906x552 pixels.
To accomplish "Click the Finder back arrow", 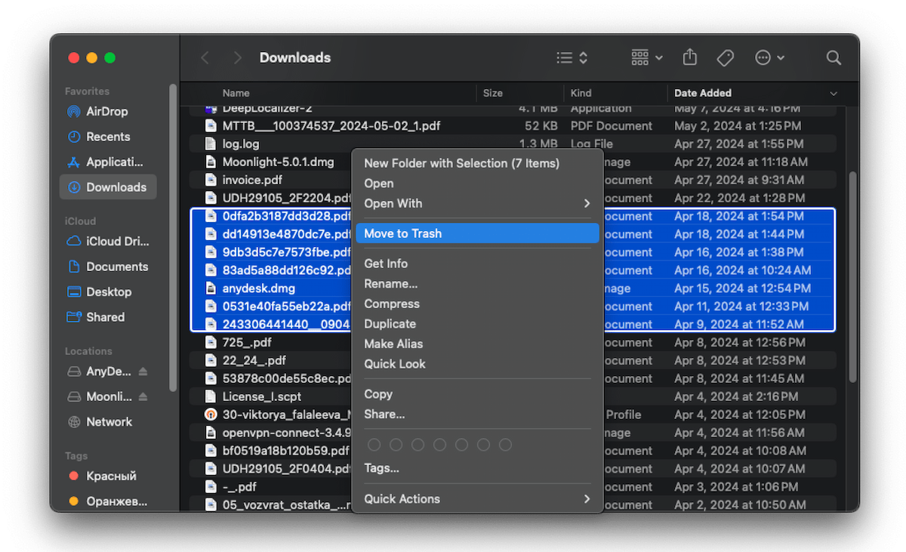I will (205, 57).
